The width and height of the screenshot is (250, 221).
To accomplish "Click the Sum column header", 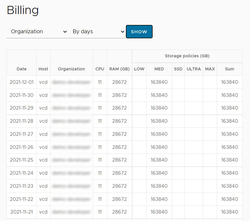I will pyautogui.click(x=230, y=69).
